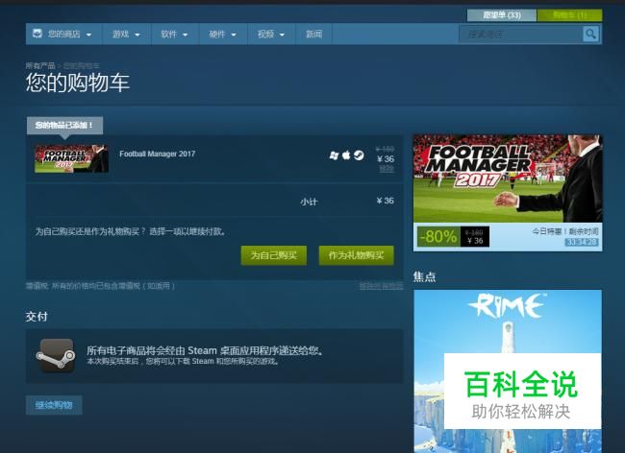
Task: Open the green cart button in the header
Action: click(569, 15)
